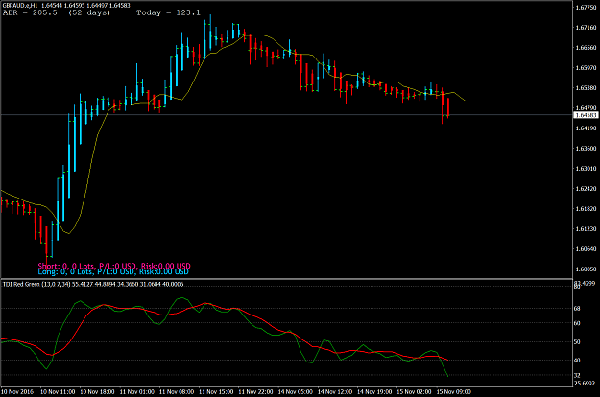The height and width of the screenshot is (397, 600).
Task: Click the 'ADR = 205.5 (52 days)' label
Action: [57, 12]
